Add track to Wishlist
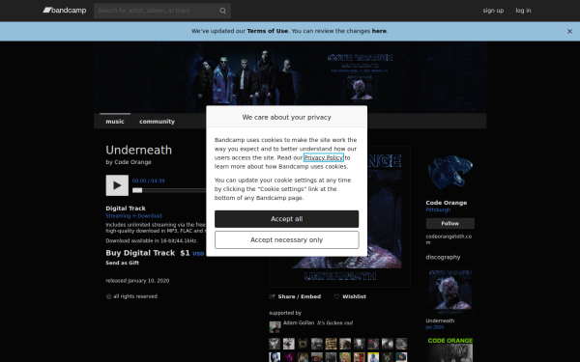Image resolution: width=580 pixels, height=362 pixels. [x=354, y=296]
